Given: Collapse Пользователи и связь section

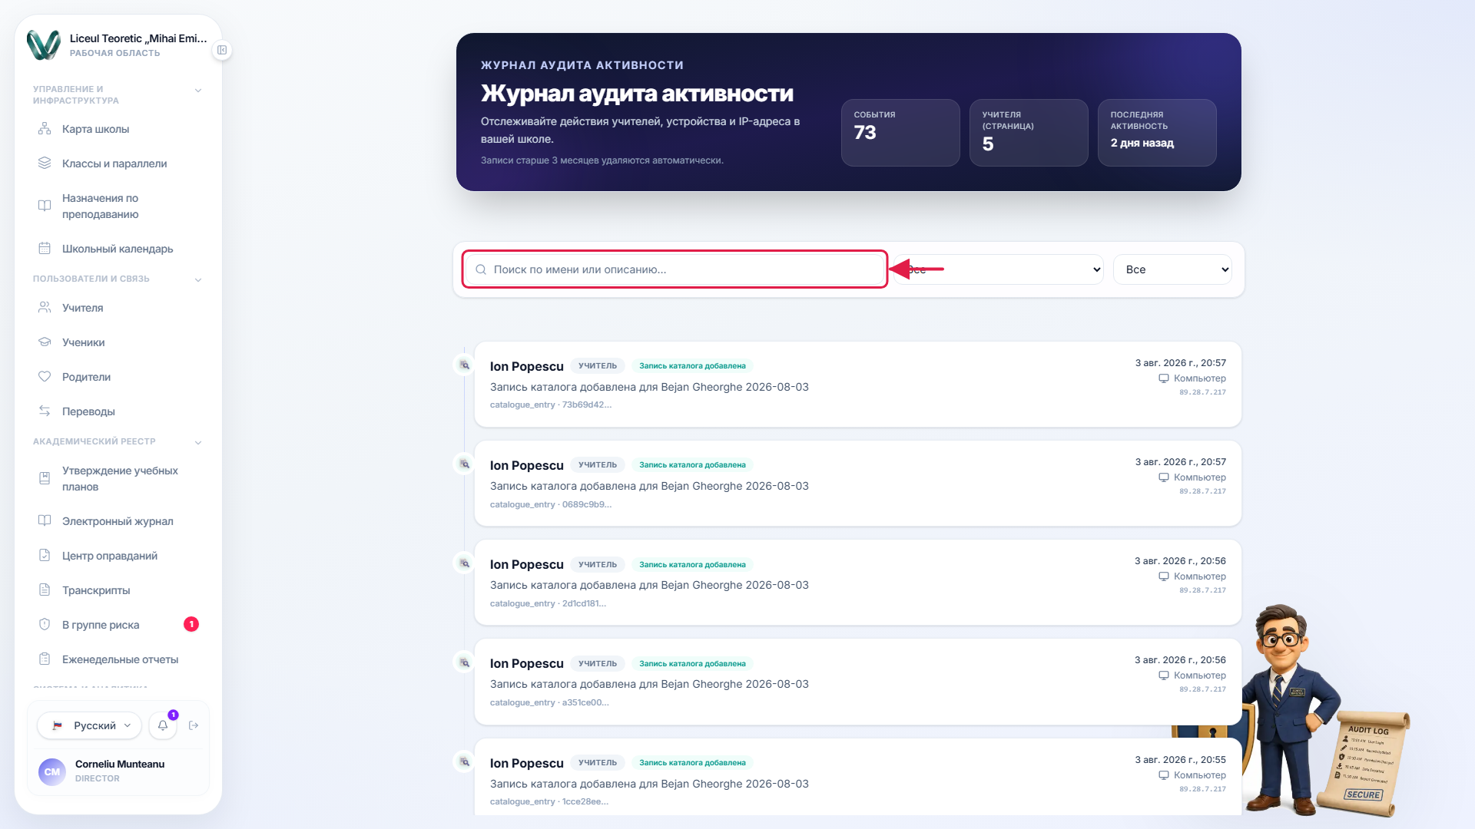Looking at the screenshot, I should coord(198,279).
